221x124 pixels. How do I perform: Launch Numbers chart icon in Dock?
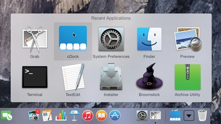(x=61, y=116)
